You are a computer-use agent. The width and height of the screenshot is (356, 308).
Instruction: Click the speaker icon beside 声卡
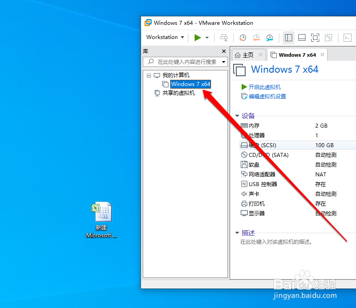244,194
